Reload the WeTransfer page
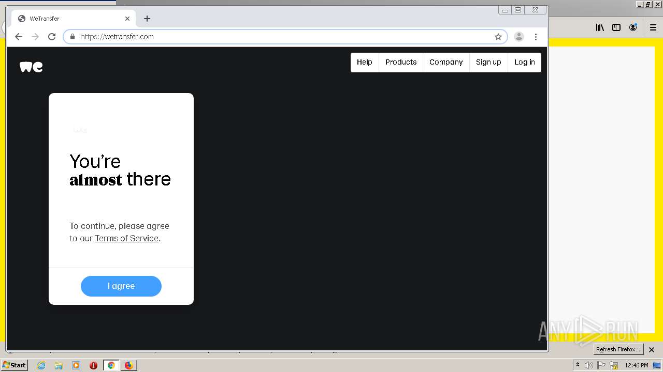Image resolution: width=663 pixels, height=372 pixels. 52,37
